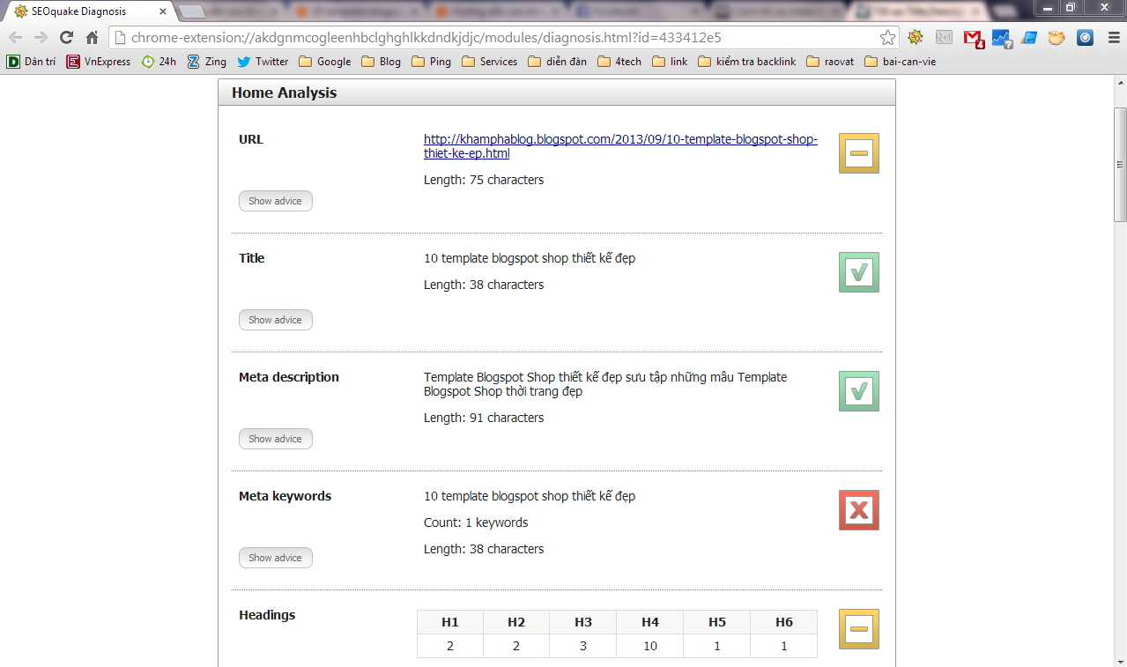Bookmark this page with the star icon

tap(887, 38)
